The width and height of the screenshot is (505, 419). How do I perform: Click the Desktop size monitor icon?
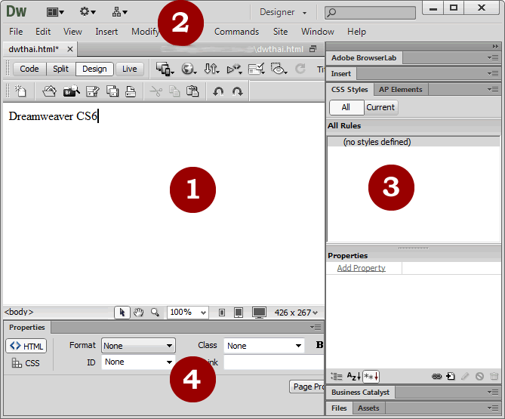259,313
